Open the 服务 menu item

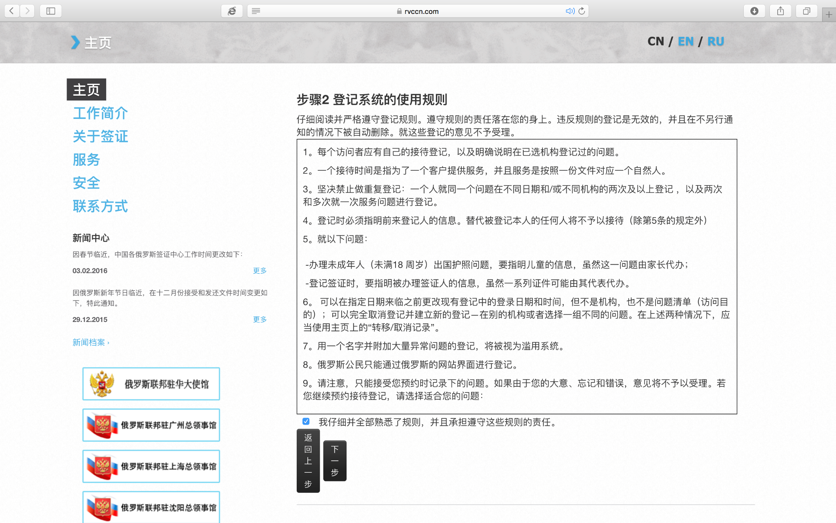pyautogui.click(x=87, y=160)
